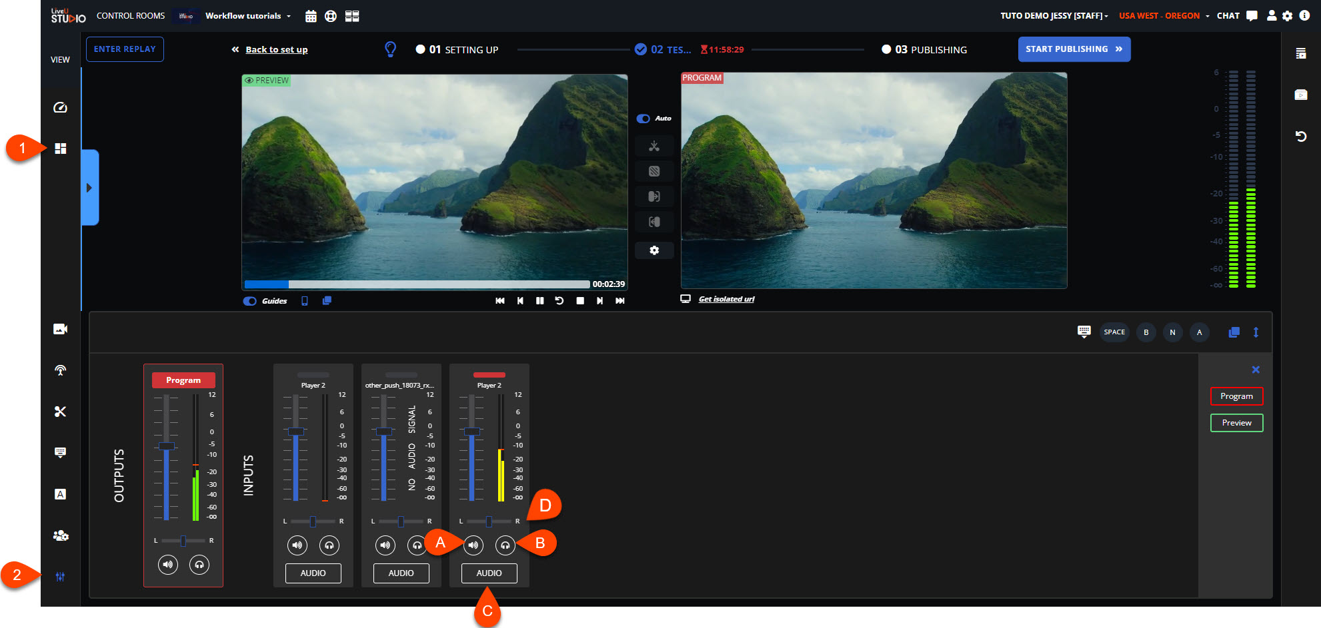Open the user profile icon
The width and height of the screenshot is (1321, 628).
[1272, 15]
